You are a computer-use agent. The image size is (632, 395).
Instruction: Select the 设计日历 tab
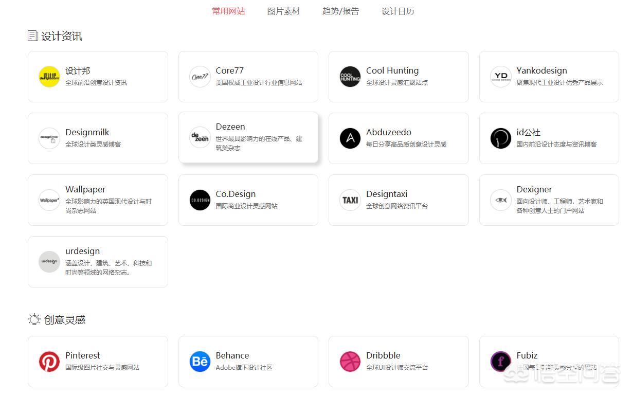398,11
